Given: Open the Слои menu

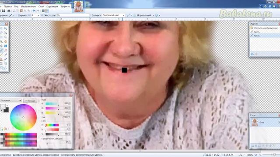Looking at the screenshot, I should [x=41, y=7].
